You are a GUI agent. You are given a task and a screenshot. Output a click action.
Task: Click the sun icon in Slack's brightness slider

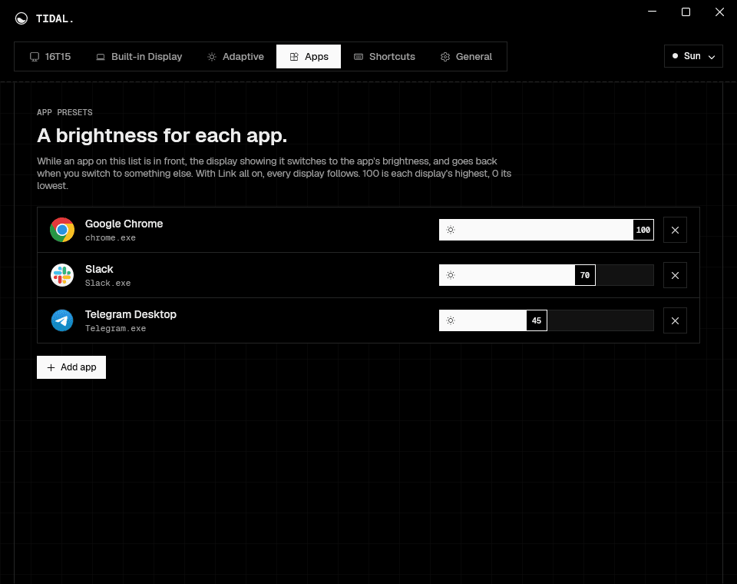(451, 275)
